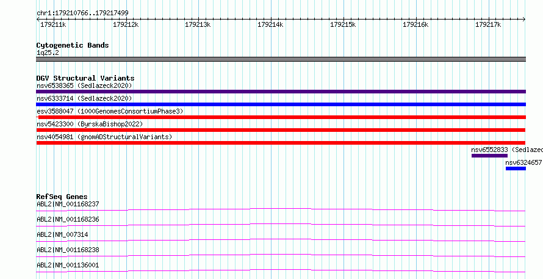This screenshot has width=543, height=279.
Task: Select the short purple nsv6552833 variant bar
Action: point(489,156)
